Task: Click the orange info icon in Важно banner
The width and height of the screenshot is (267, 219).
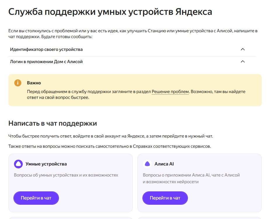Action: point(18,83)
